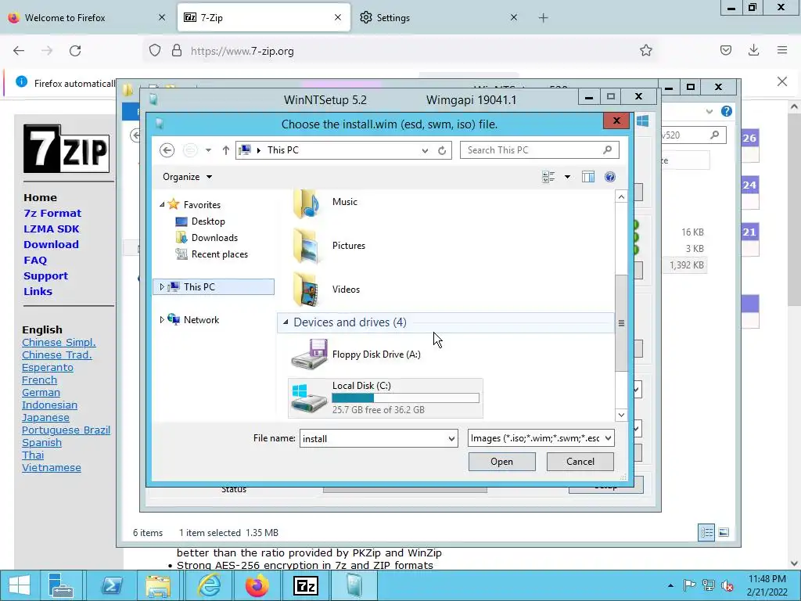Select This PC in navigation tree
The image size is (801, 601).
[x=214, y=286]
